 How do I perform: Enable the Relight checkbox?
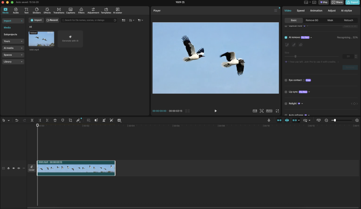click(x=286, y=104)
